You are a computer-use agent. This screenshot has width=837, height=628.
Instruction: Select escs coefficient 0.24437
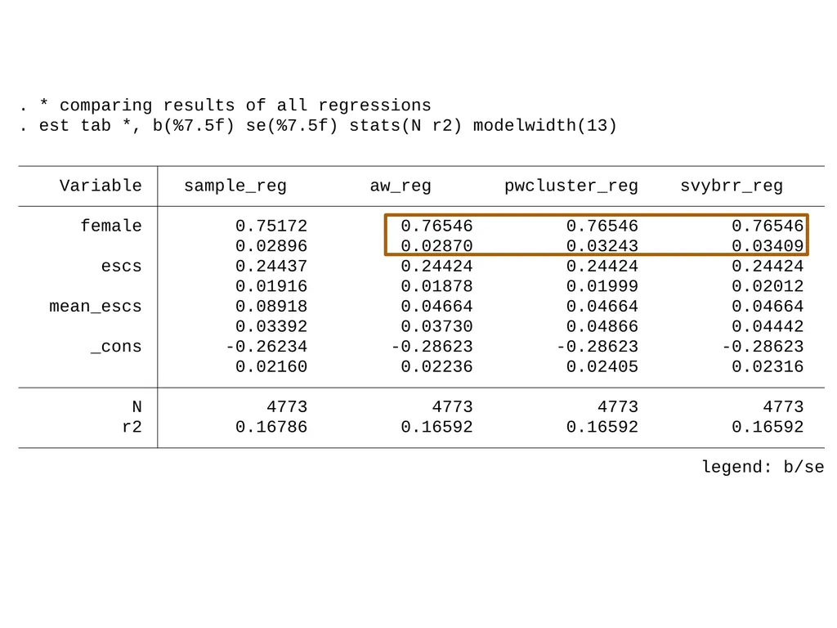(x=271, y=266)
